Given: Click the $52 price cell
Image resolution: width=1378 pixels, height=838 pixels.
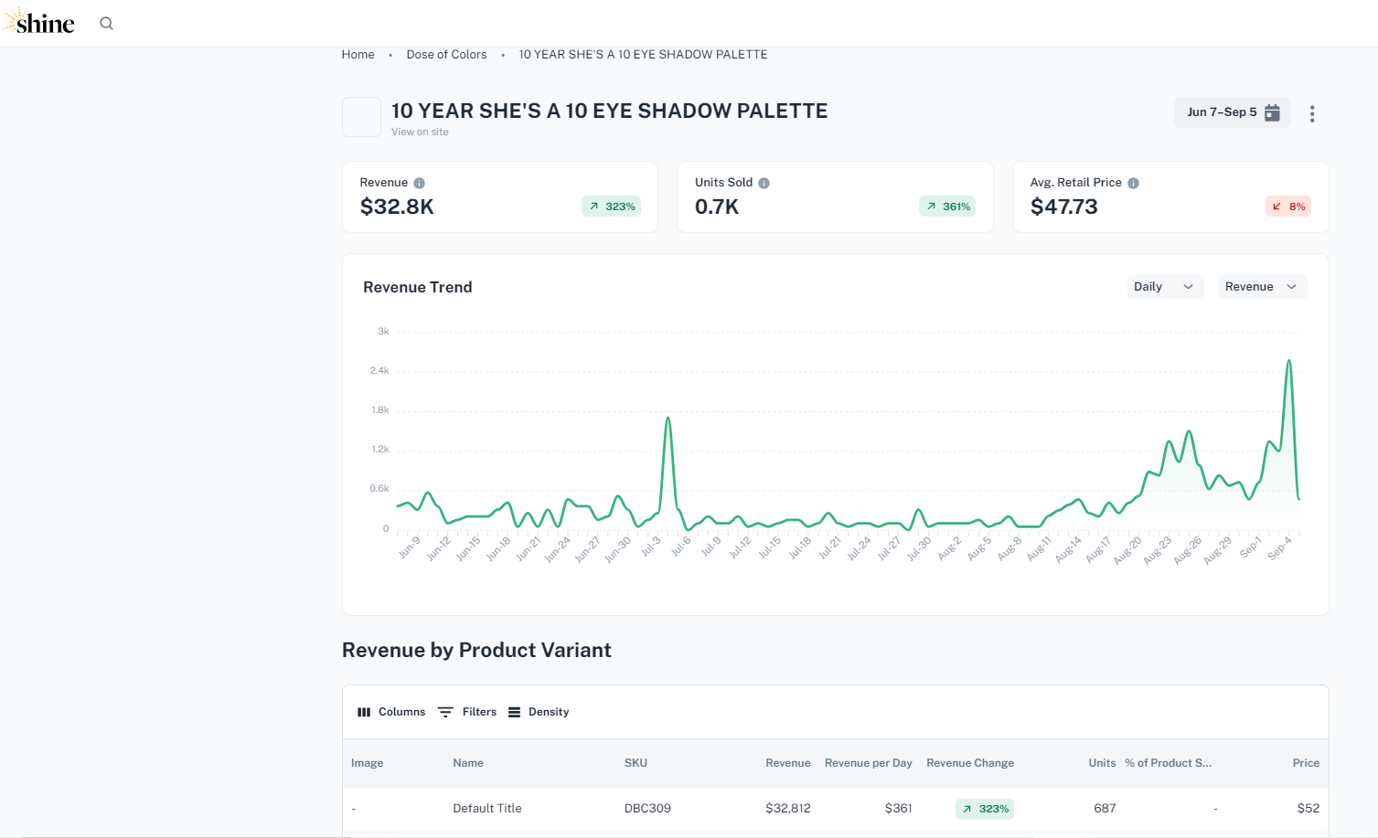Looking at the screenshot, I should pos(1309,809).
